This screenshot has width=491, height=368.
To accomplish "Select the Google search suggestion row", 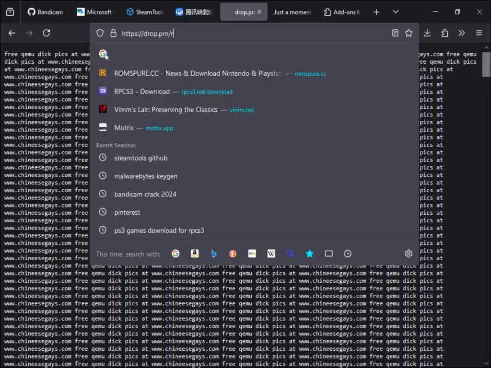I will point(254,55).
